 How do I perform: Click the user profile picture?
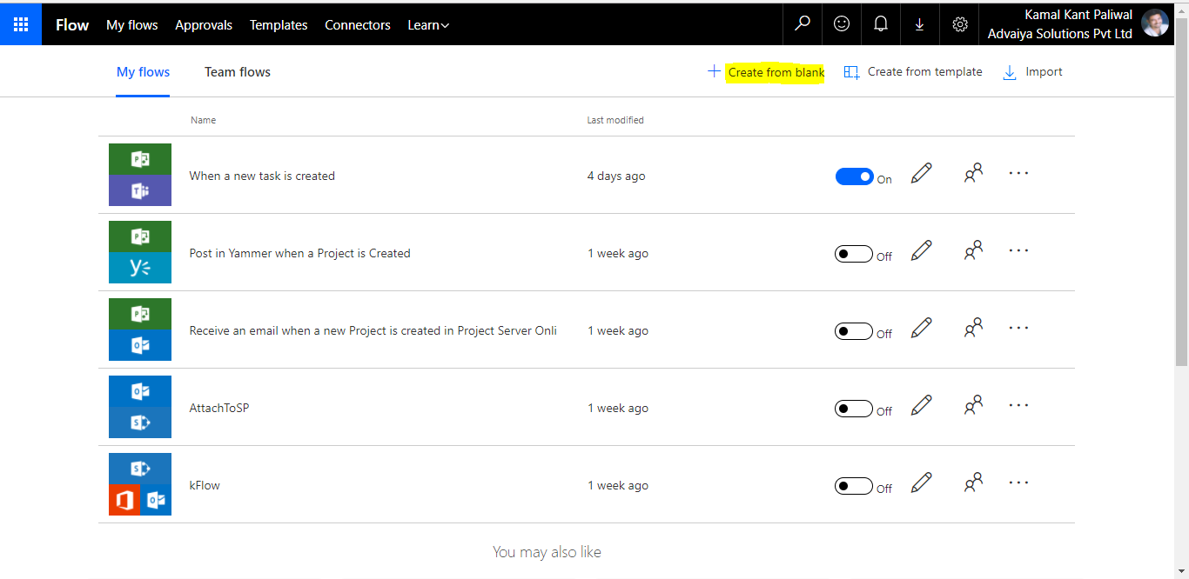1155,23
